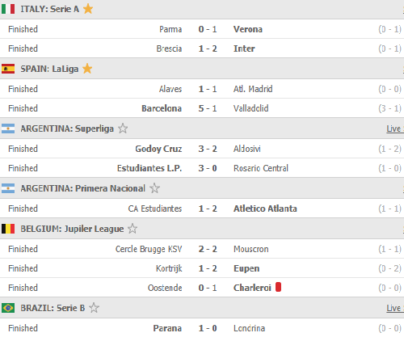Click the Parana 1 - 0 Londrina score
404x337 pixels.
pos(208,328)
